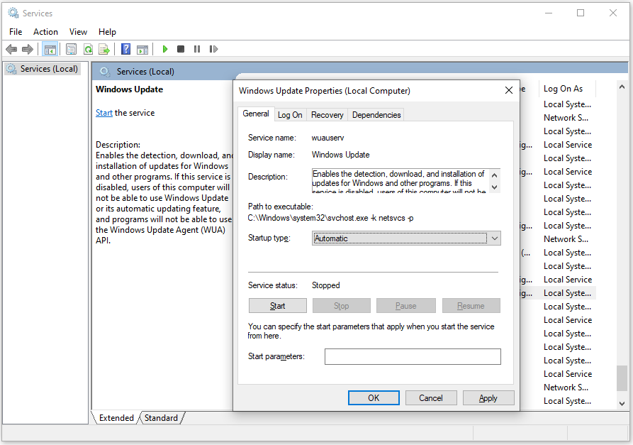Open the View menu

click(78, 31)
